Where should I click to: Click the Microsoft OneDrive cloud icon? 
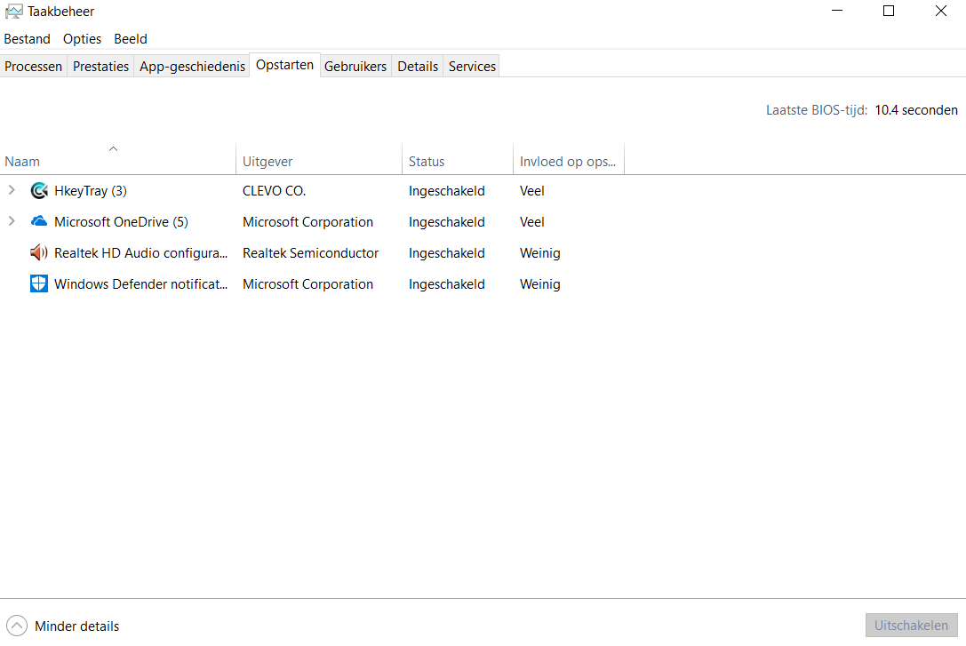tap(39, 222)
